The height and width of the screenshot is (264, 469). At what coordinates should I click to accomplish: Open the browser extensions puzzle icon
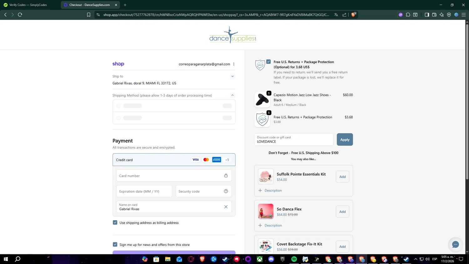coord(408,15)
